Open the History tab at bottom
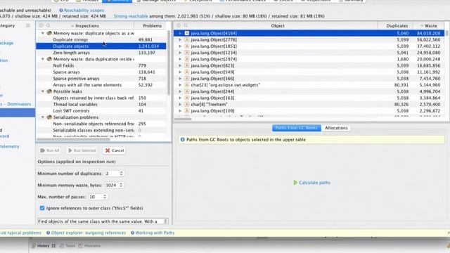The width and height of the screenshot is (450, 253). click(44, 246)
